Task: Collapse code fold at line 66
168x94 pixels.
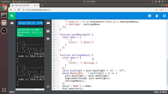Action: click(56, 86)
